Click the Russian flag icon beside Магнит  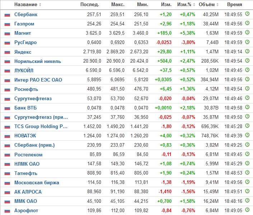[7, 33]
